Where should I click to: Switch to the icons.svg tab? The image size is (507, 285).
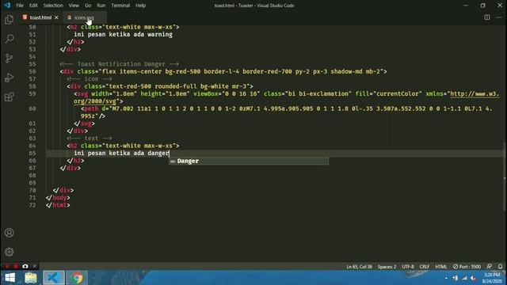84,17
